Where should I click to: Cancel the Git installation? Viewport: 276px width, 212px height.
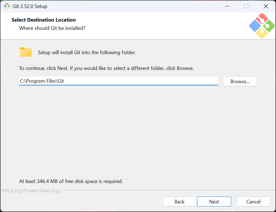pos(253,202)
